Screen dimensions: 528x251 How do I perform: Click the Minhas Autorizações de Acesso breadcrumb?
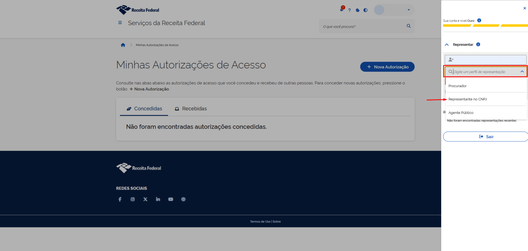(157, 45)
